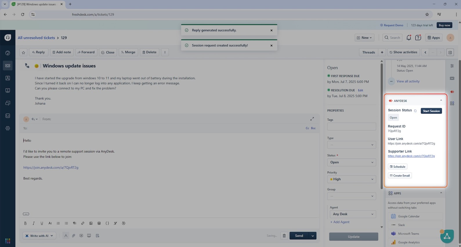Open the New dropdown in header
The height and width of the screenshot is (247, 461).
pos(364,37)
